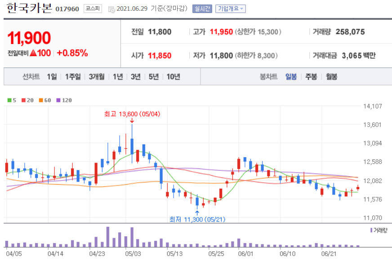Click the 05/25 date axis label

pyautogui.click(x=216, y=254)
